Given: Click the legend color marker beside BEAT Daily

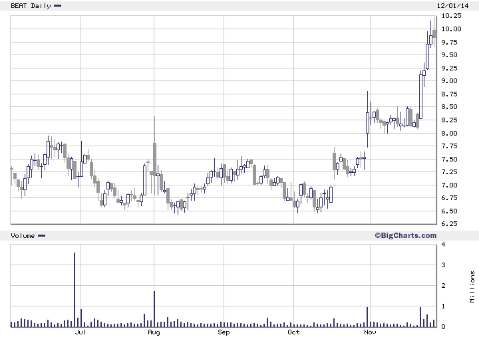Looking at the screenshot, I should tap(57, 5).
